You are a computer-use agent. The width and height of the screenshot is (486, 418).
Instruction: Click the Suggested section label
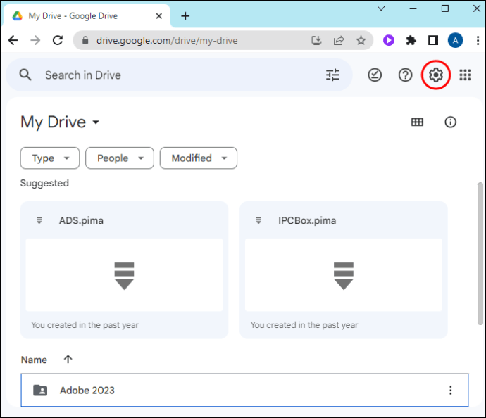click(44, 183)
